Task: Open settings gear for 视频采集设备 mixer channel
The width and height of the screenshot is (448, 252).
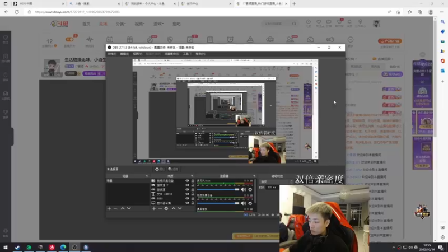Action: 250,203
